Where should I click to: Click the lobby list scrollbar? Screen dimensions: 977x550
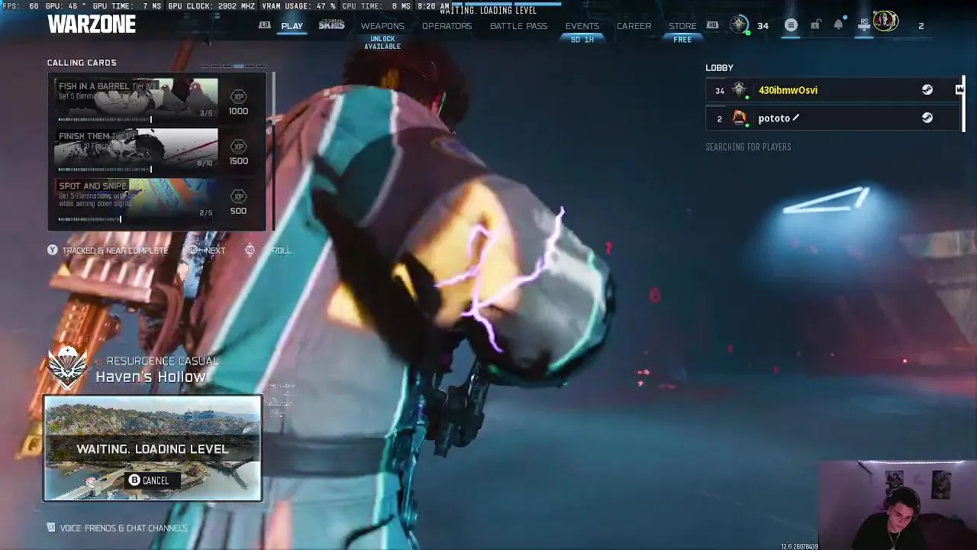(963, 104)
